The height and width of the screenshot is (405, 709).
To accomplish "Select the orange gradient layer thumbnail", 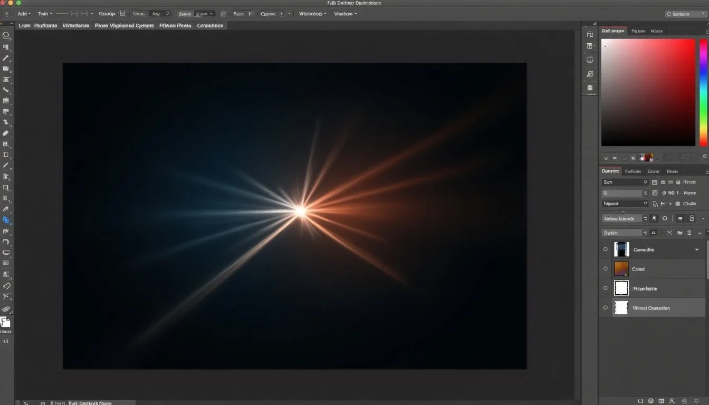I will [x=621, y=269].
